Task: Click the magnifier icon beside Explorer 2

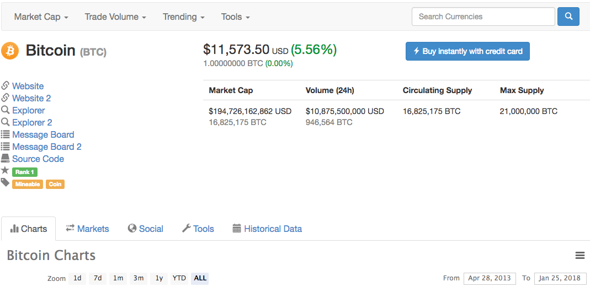Action: coord(6,122)
